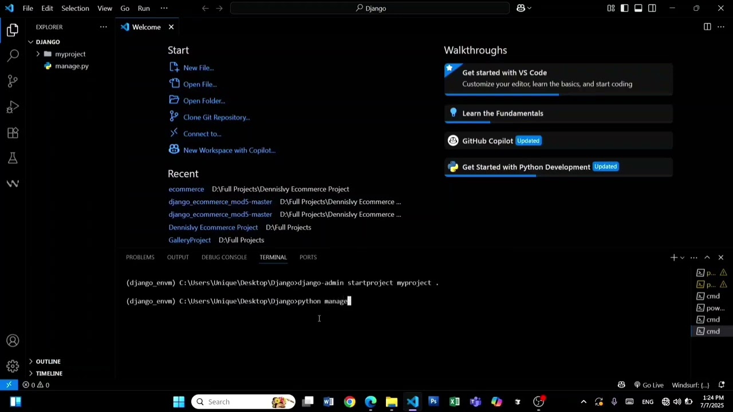Open the Edit menu

(47, 8)
